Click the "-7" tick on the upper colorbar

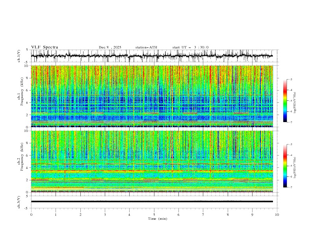290,122
